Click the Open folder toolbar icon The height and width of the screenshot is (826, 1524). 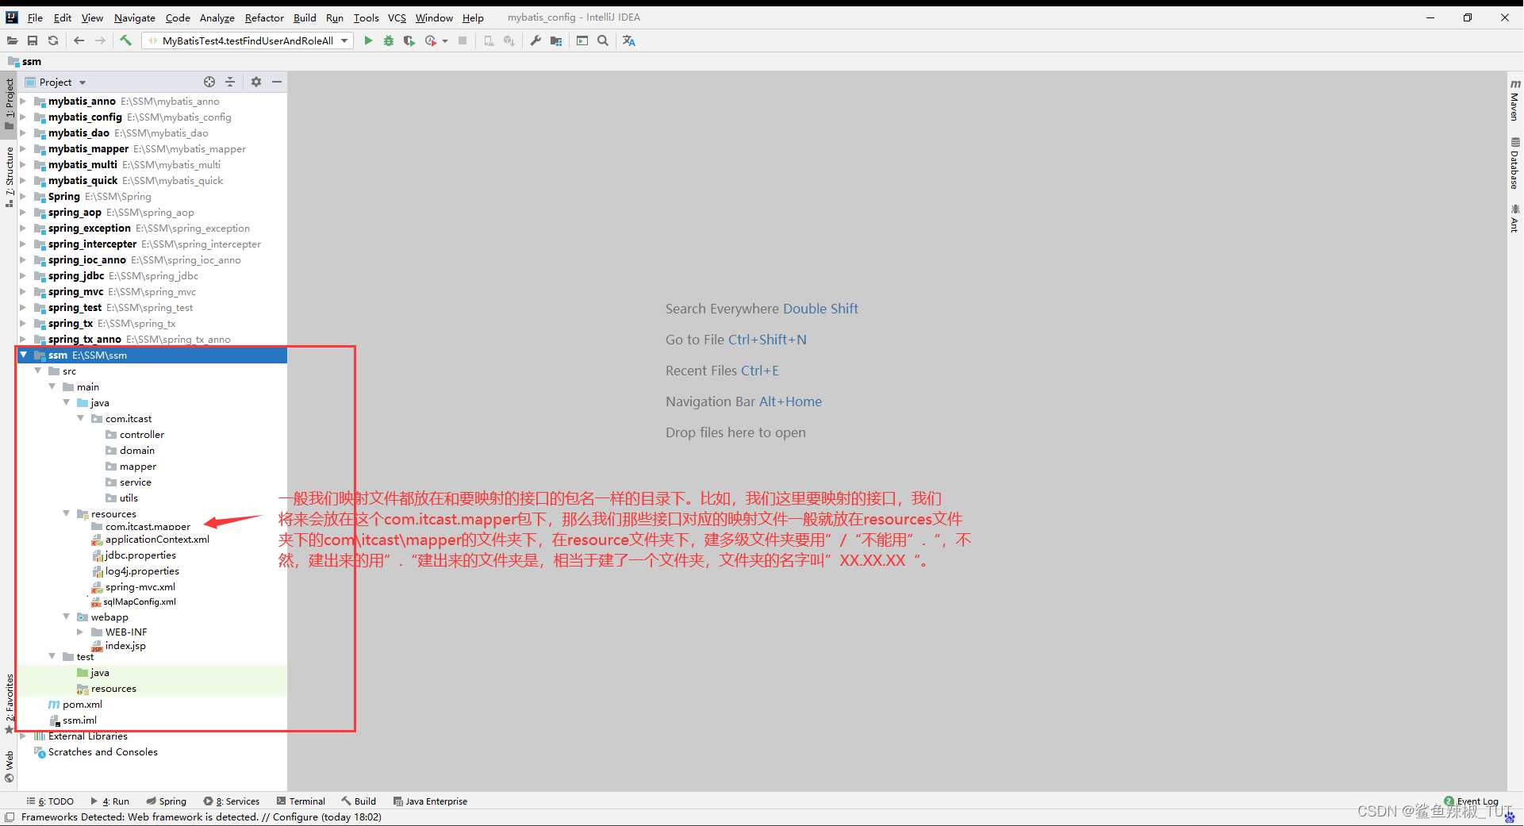[x=12, y=40]
